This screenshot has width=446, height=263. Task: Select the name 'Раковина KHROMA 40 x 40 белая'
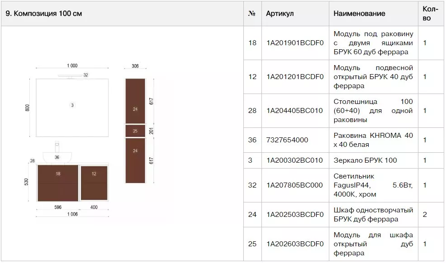[373, 140]
